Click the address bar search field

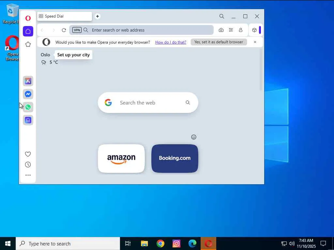coord(141,30)
